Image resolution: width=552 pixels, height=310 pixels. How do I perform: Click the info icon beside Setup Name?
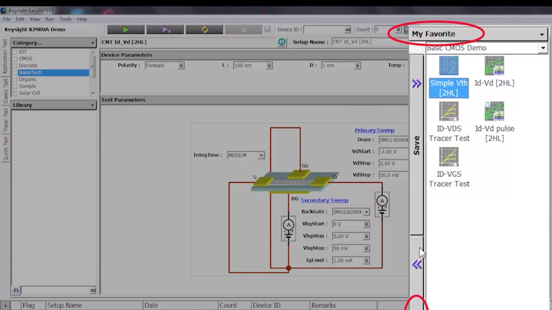coord(282,42)
